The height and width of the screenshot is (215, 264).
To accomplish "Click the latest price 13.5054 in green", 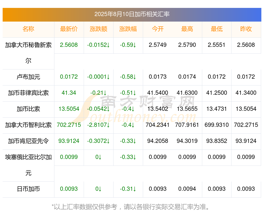I will click(x=69, y=109).
